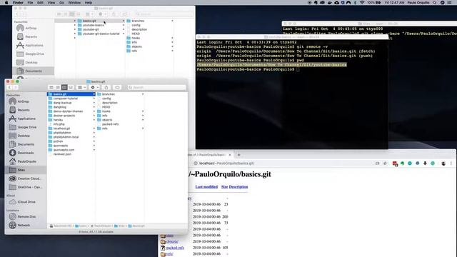
Task: Open the Help menu
Action: (x=89, y=3)
